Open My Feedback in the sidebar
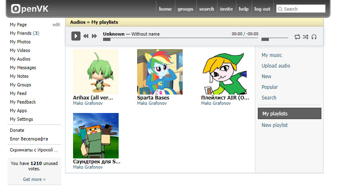This screenshot has width=337, height=192. click(23, 102)
